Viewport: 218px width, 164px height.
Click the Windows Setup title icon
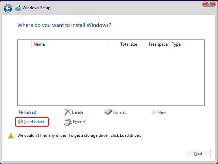18,8
